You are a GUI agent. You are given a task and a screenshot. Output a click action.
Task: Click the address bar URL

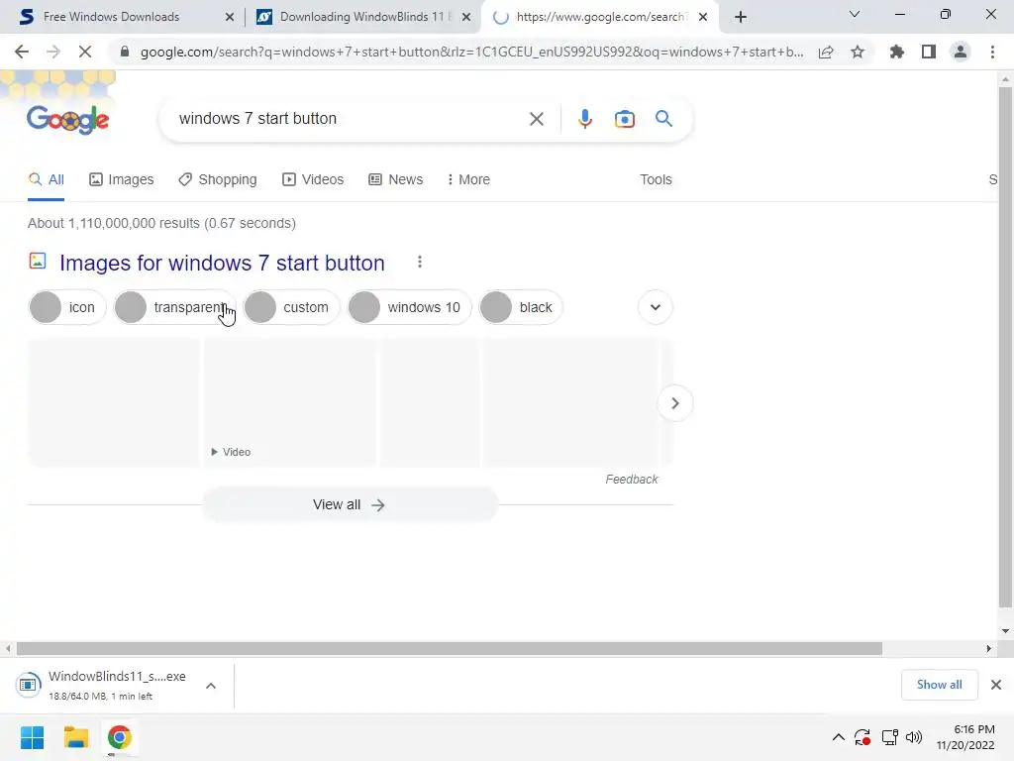click(x=471, y=53)
